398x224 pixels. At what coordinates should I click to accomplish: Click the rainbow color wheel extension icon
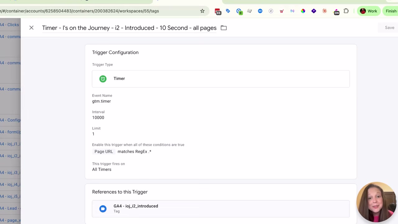303,11
